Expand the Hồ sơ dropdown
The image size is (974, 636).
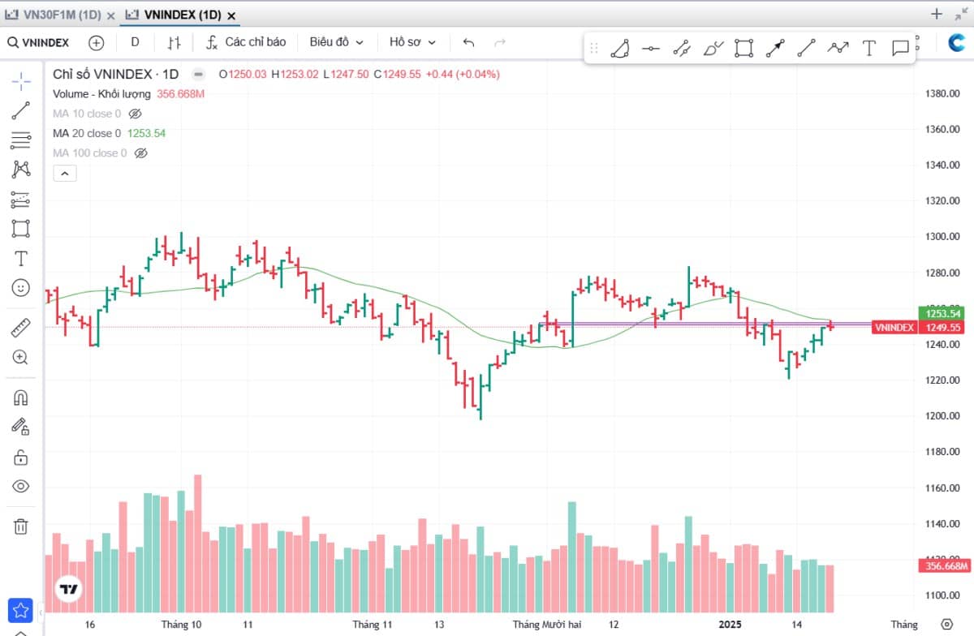click(412, 42)
